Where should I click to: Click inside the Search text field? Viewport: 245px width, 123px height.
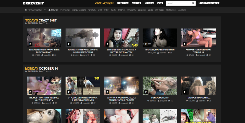[x=178, y=4]
